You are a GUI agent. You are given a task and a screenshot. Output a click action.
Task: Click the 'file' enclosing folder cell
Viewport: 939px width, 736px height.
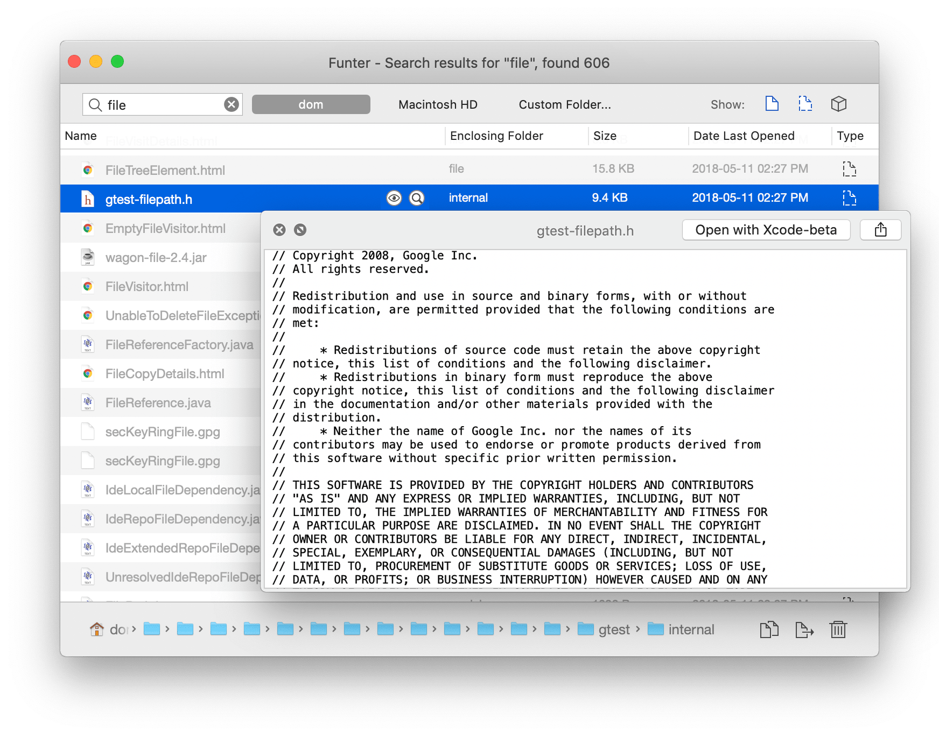456,169
